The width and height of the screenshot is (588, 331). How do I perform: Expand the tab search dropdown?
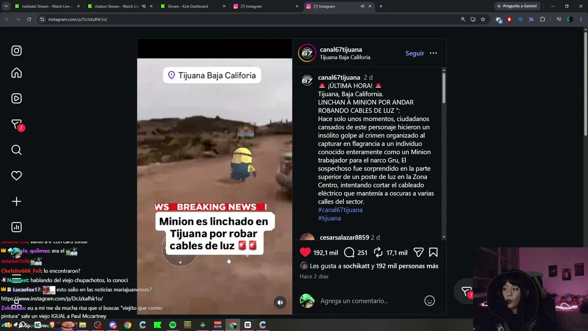coord(6,6)
